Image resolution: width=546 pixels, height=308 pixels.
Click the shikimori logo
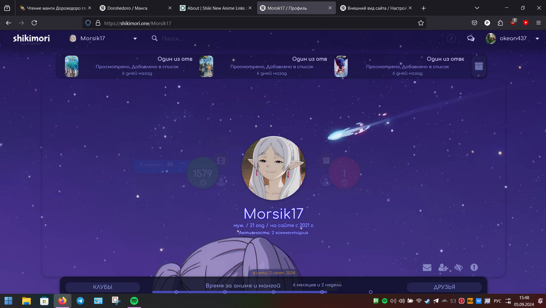(x=31, y=38)
